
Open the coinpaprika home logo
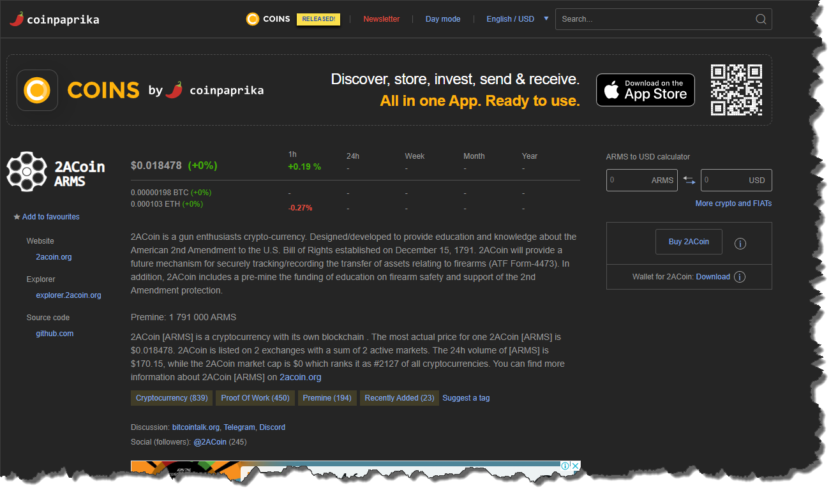click(x=54, y=19)
